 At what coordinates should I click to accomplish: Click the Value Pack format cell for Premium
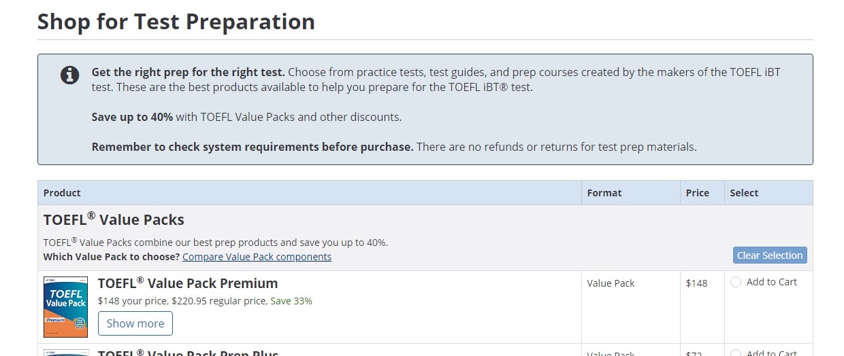611,283
